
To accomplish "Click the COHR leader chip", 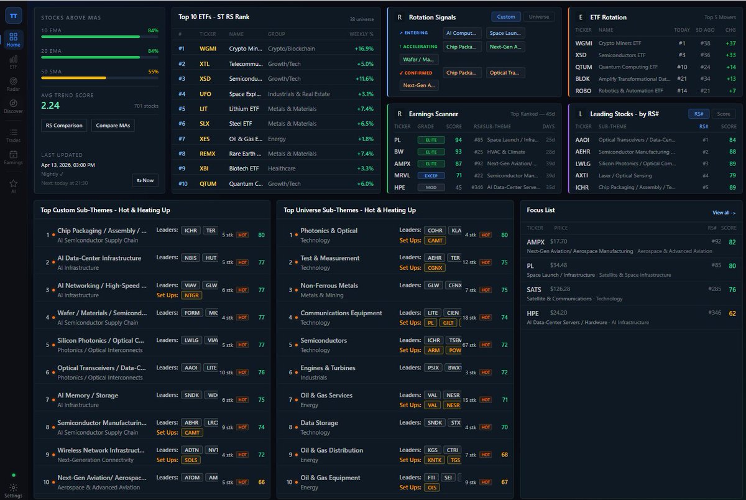I will coord(435,230).
